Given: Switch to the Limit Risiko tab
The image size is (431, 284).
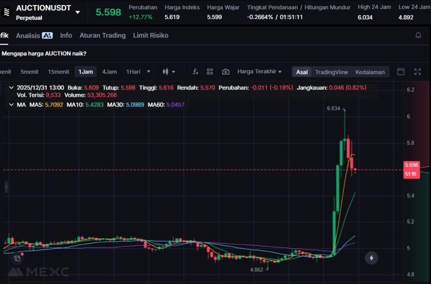Looking at the screenshot, I should (x=150, y=35).
